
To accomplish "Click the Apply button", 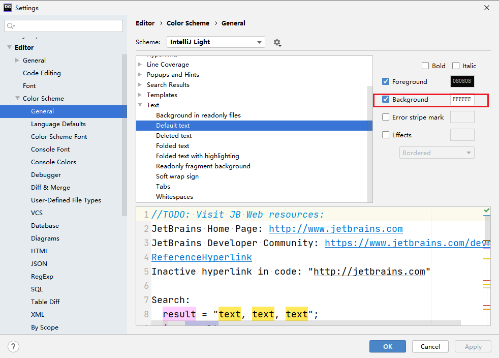I will pos(473,346).
